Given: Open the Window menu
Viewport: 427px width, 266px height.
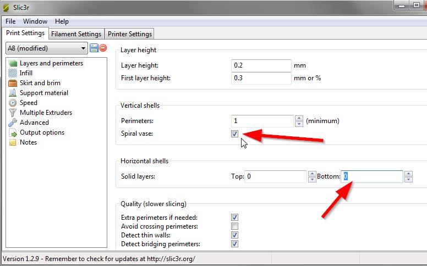Looking at the screenshot, I should coord(35,21).
